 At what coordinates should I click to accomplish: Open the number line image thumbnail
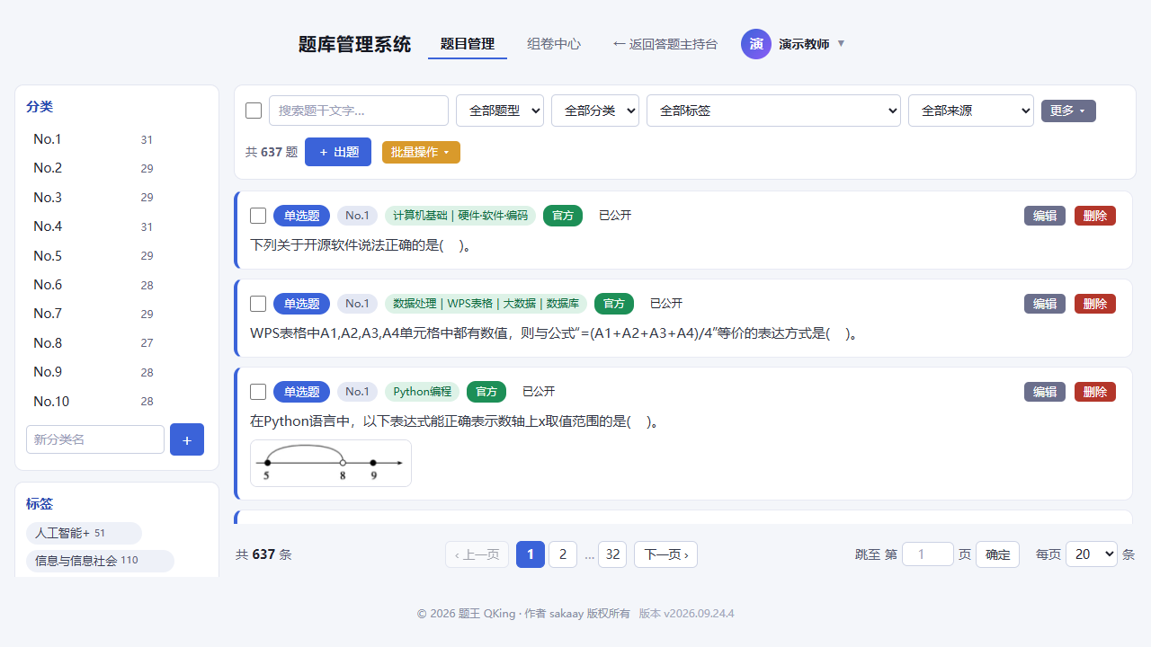[331, 463]
